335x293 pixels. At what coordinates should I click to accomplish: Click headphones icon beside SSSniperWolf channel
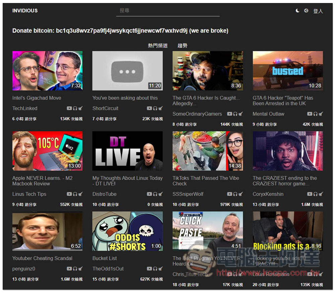(x=235, y=194)
